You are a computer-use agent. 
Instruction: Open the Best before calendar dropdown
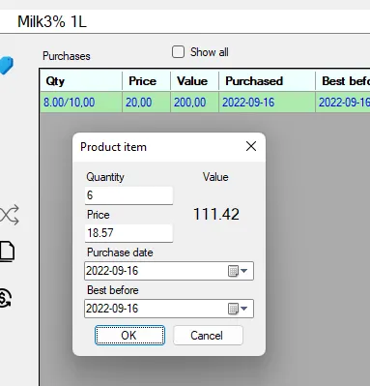tap(238, 309)
